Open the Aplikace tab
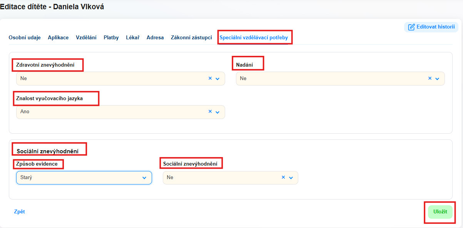463x228 pixels. (x=58, y=38)
